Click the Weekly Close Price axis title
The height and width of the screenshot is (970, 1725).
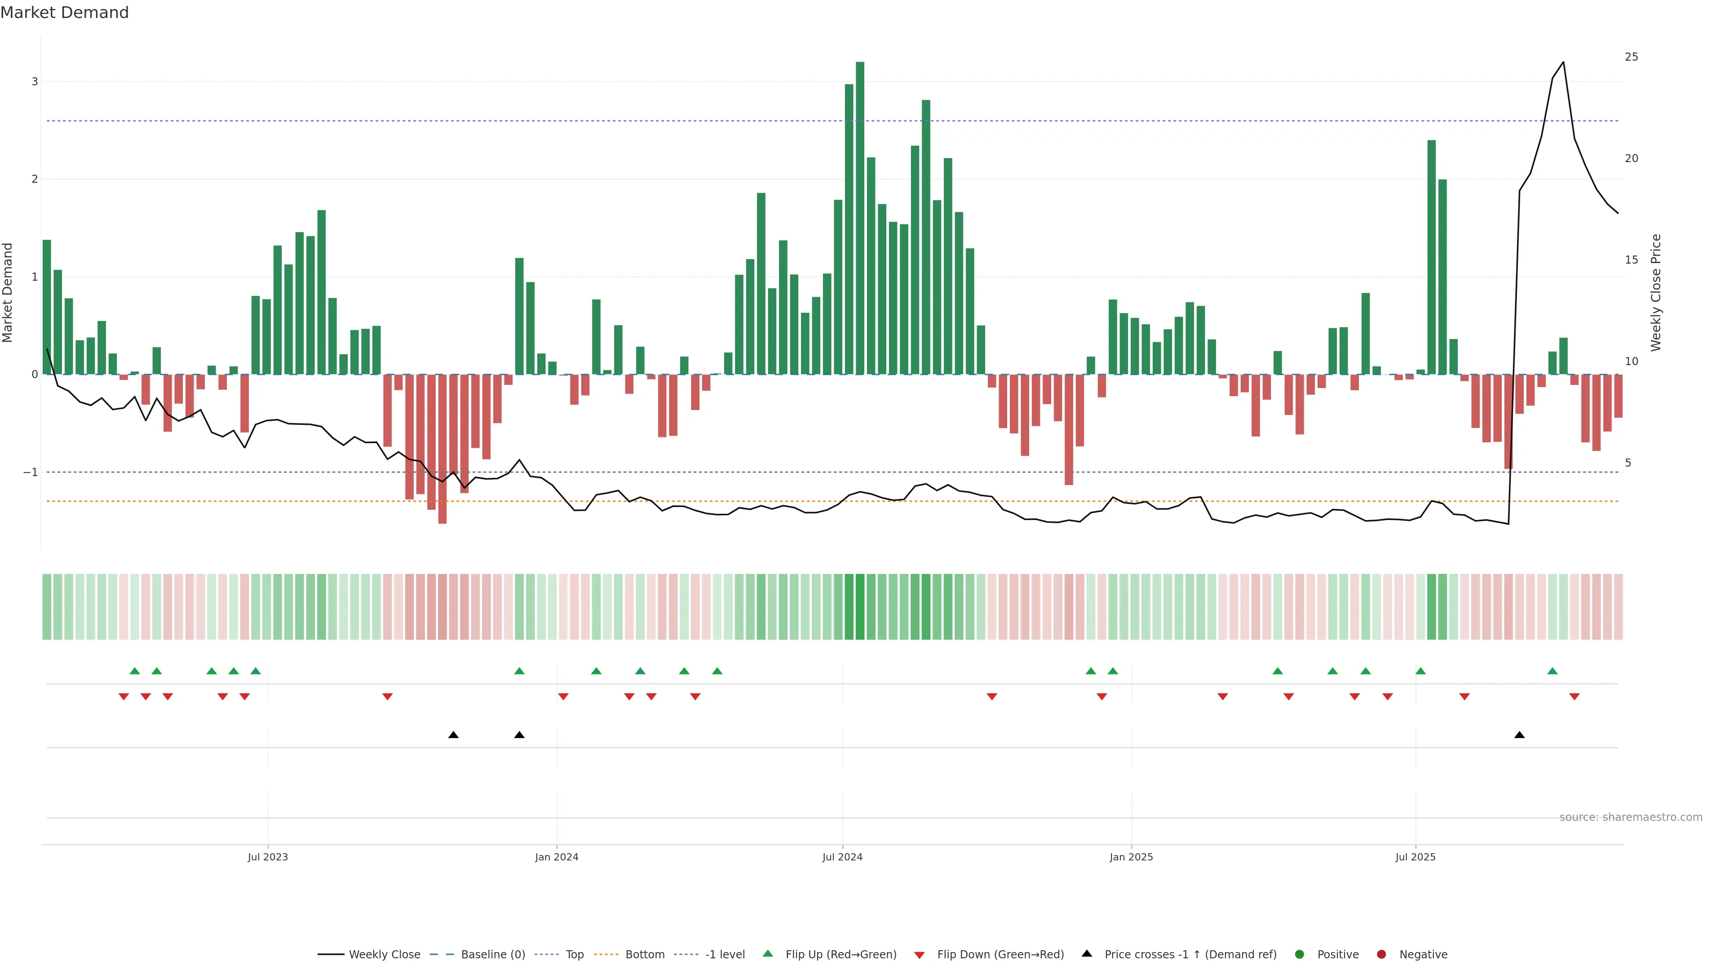point(1655,292)
